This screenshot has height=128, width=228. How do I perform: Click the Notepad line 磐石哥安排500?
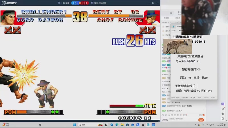point(191,69)
